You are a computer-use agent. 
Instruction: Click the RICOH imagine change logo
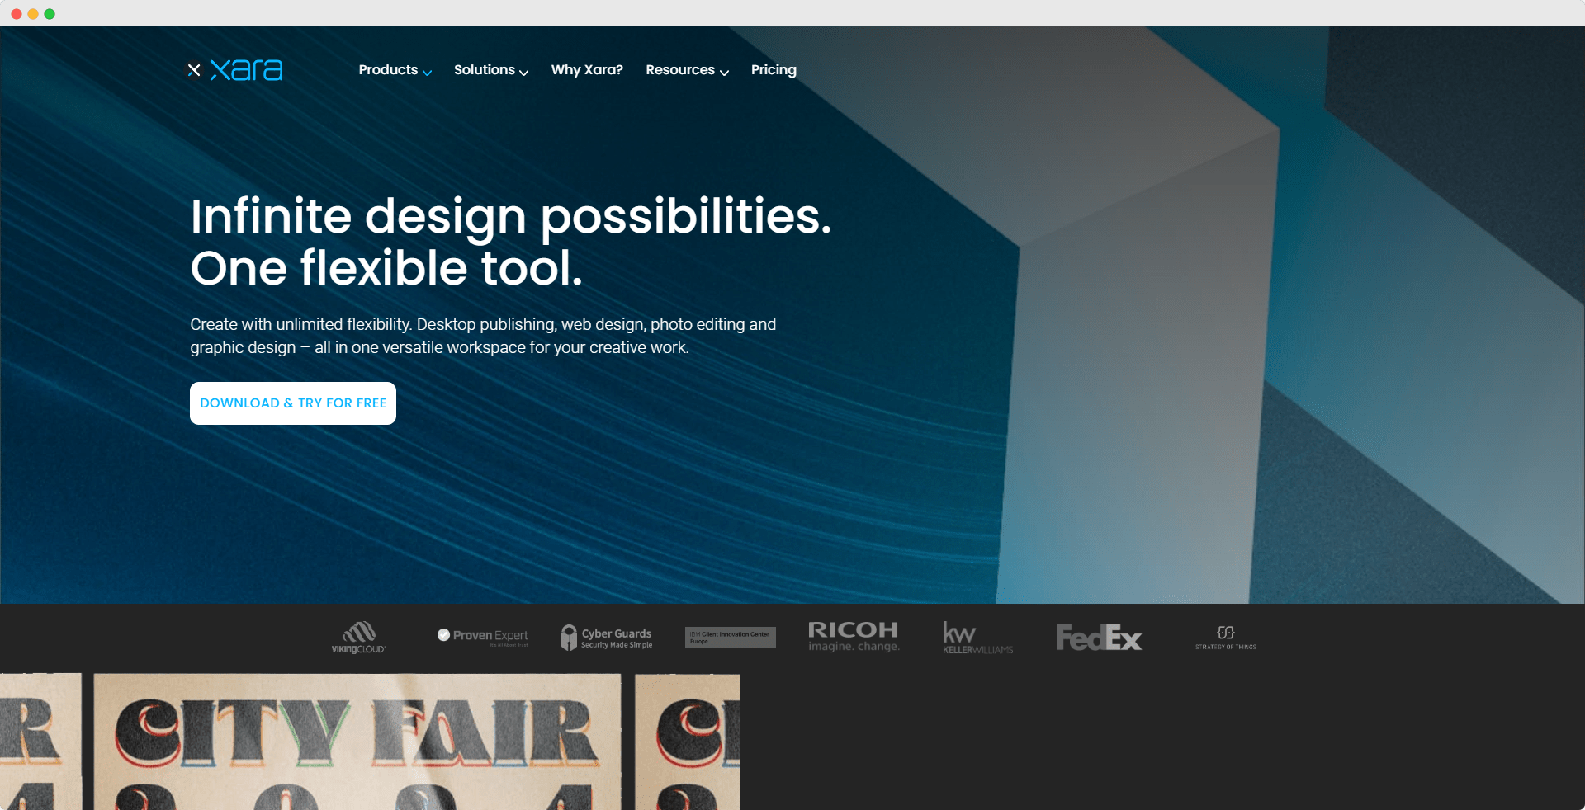click(853, 637)
